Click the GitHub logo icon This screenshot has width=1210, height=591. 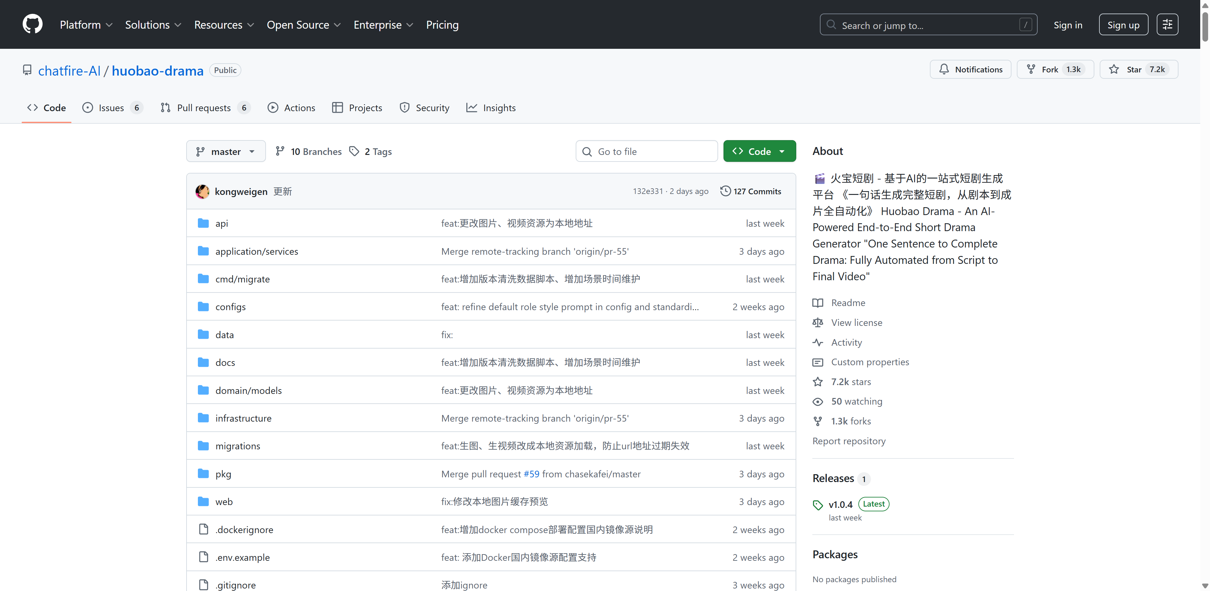click(32, 24)
